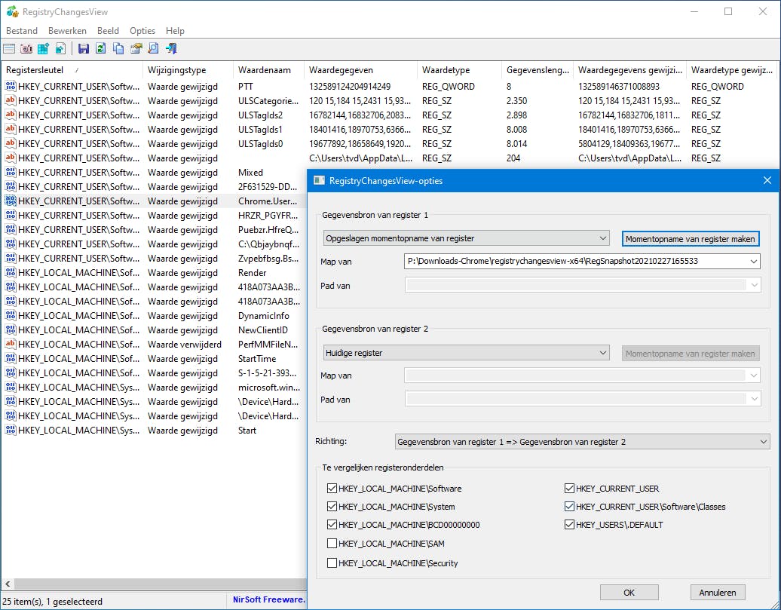
Task: Click the Copy selected items toolbar icon
Action: (118, 49)
